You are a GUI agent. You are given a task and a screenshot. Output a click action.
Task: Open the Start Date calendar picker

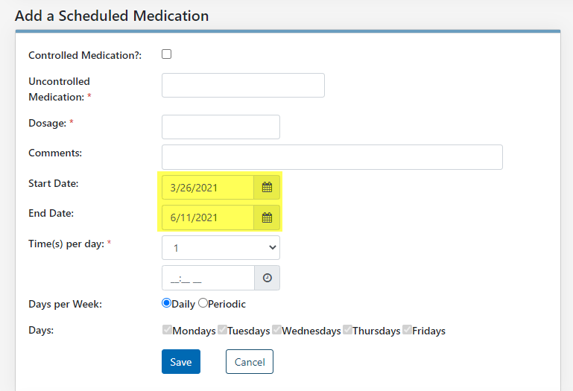point(267,188)
